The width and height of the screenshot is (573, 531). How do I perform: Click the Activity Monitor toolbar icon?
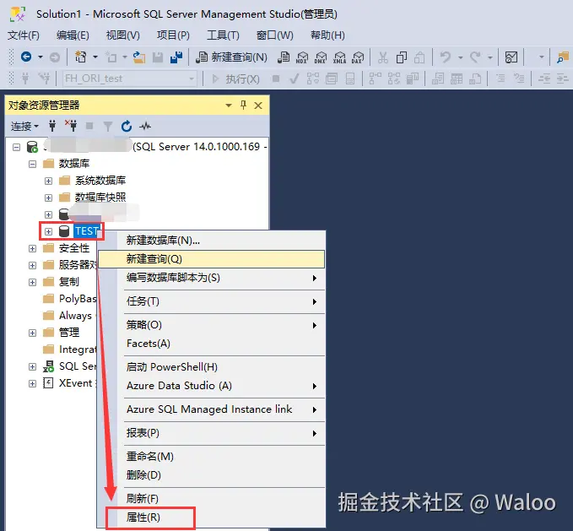coord(511,57)
